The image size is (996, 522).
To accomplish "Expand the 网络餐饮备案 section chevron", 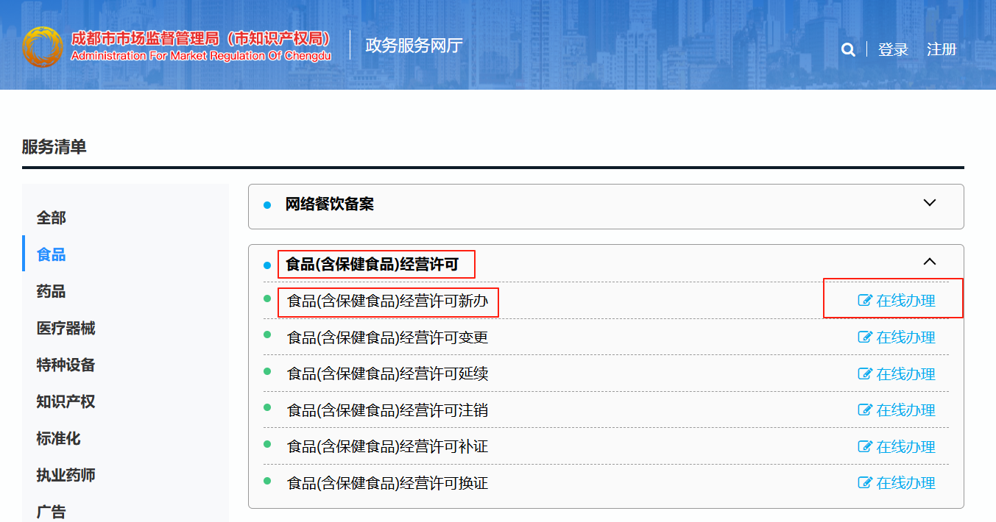I will [930, 203].
